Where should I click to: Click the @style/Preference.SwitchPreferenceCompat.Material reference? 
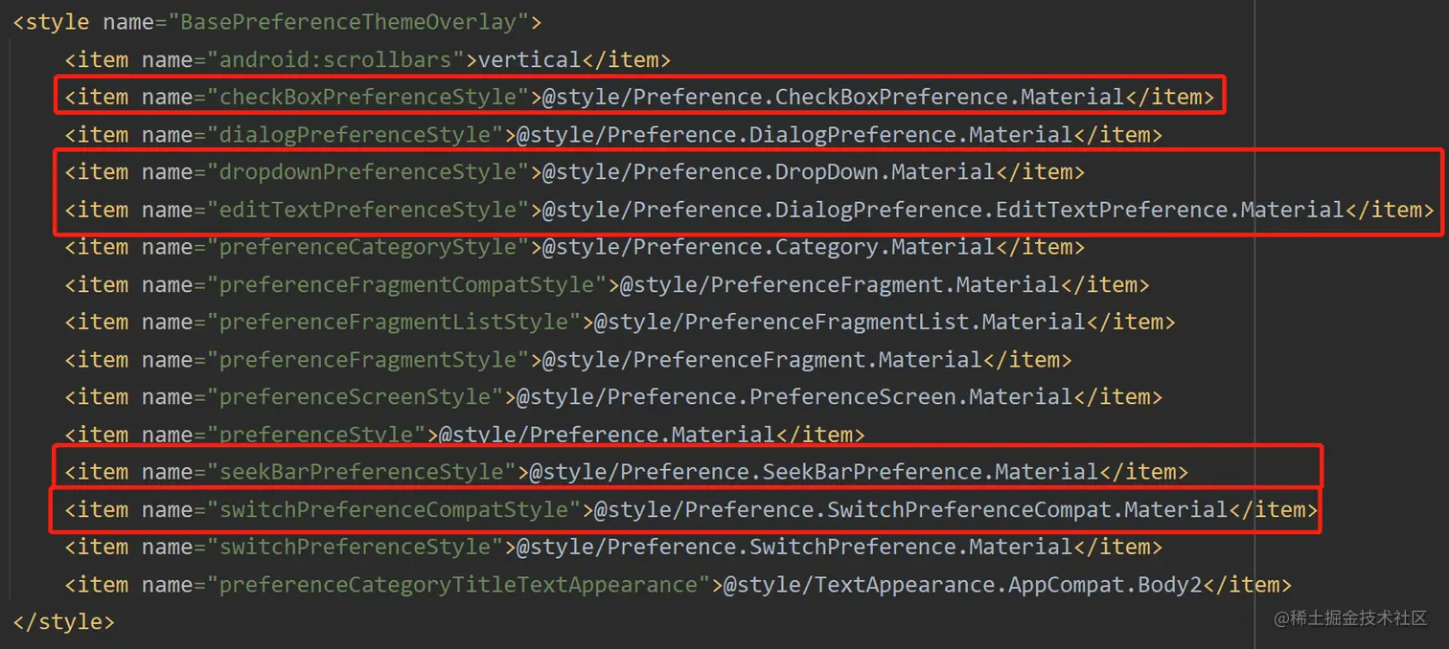[x=910, y=510]
